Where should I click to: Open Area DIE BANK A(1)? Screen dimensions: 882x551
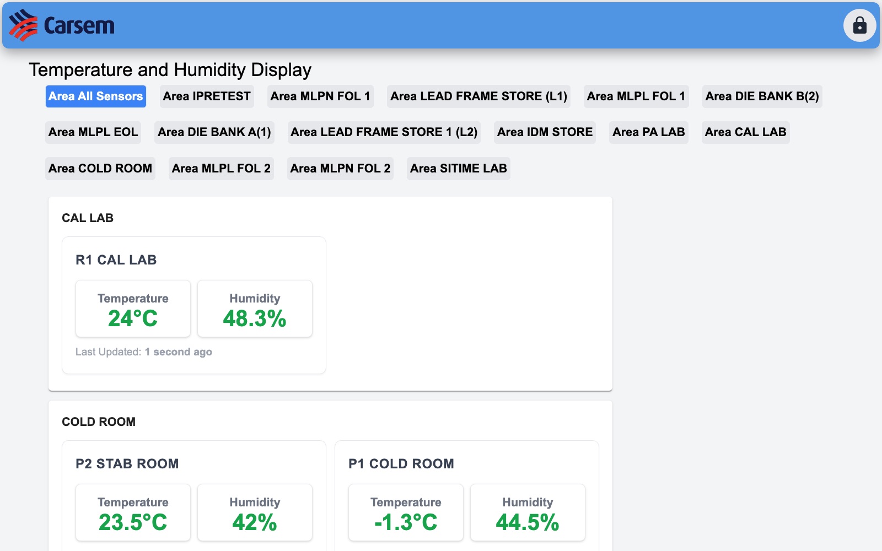point(214,132)
